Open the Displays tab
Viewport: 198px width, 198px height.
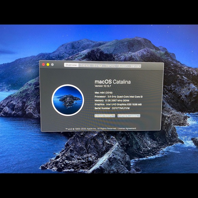(85, 65)
